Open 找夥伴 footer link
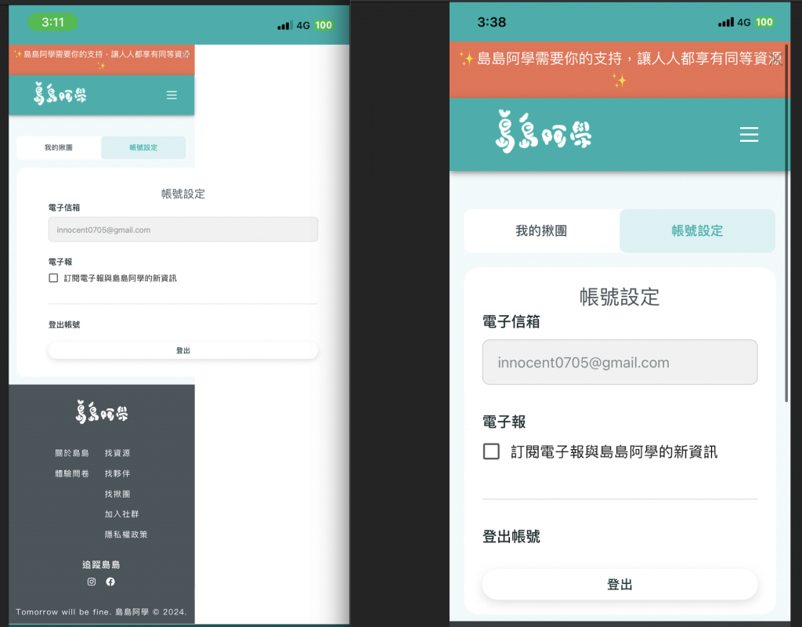 click(x=117, y=473)
